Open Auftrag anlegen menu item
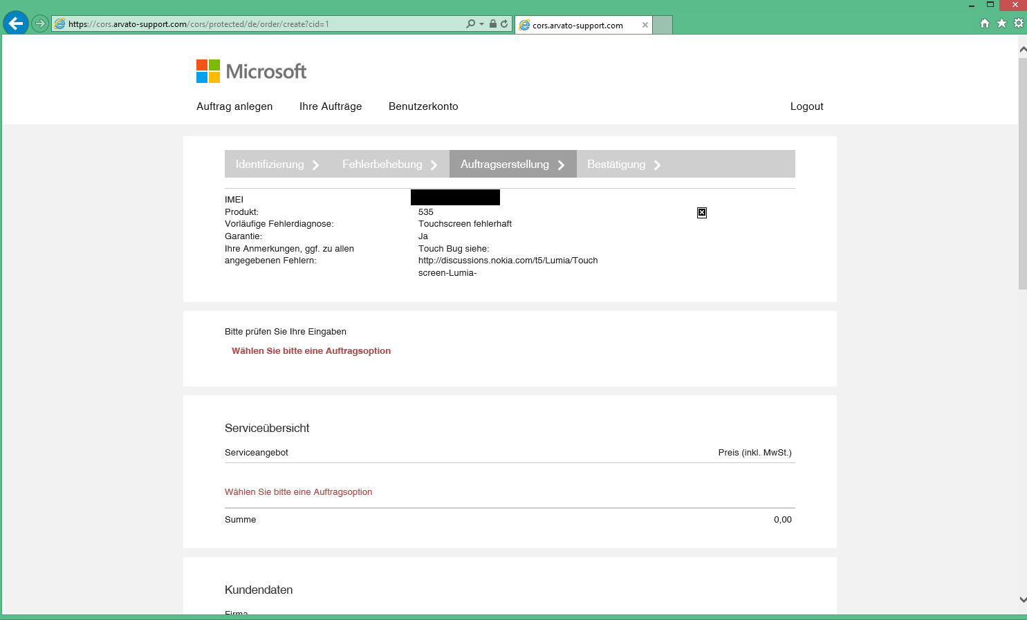The width and height of the screenshot is (1027, 620). pos(234,106)
